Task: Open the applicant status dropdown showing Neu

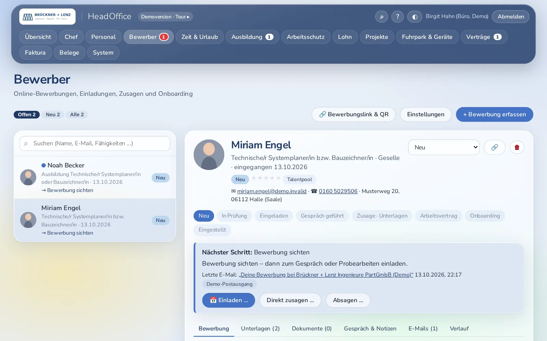Action: pos(444,147)
